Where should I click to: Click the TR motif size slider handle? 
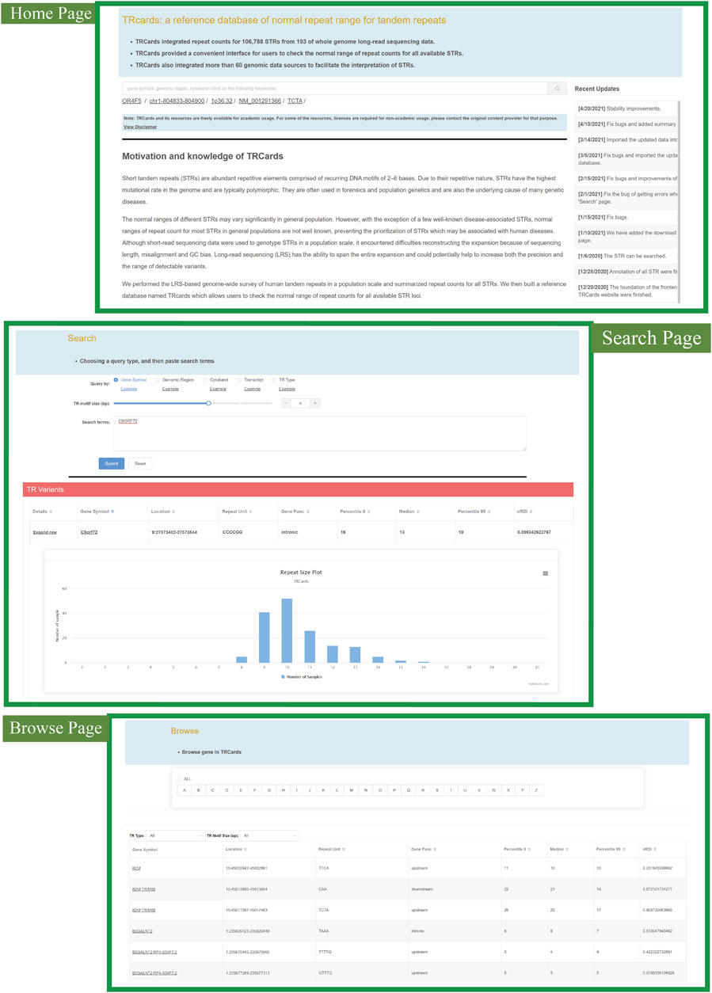pos(208,403)
